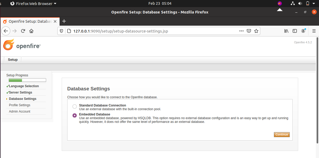This screenshot has height=158, width=319.
Task: Select Embedded Database radio button
Action: point(75,115)
